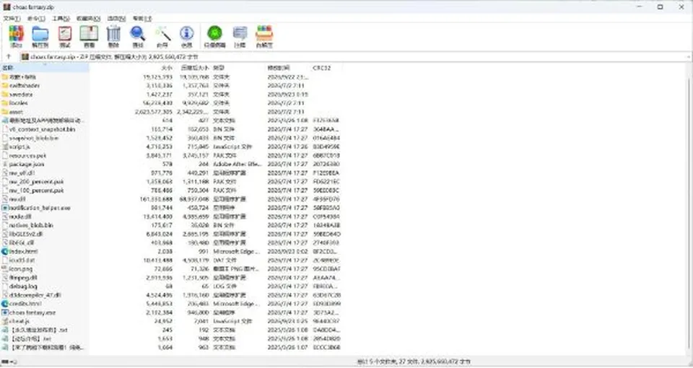Select the swiftshader folder icon
693x368 pixels.
point(5,85)
